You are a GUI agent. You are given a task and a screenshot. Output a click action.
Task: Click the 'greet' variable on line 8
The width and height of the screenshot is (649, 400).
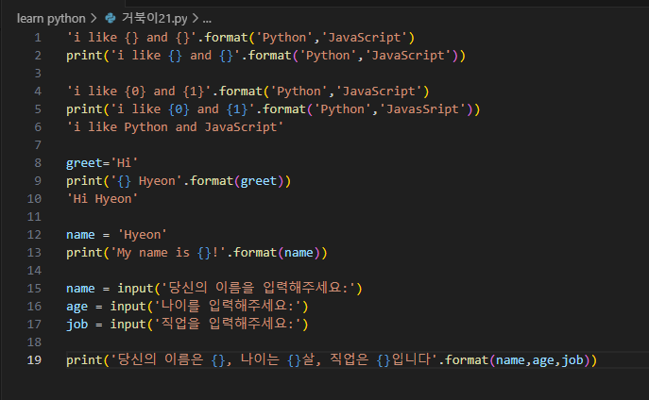(84, 163)
